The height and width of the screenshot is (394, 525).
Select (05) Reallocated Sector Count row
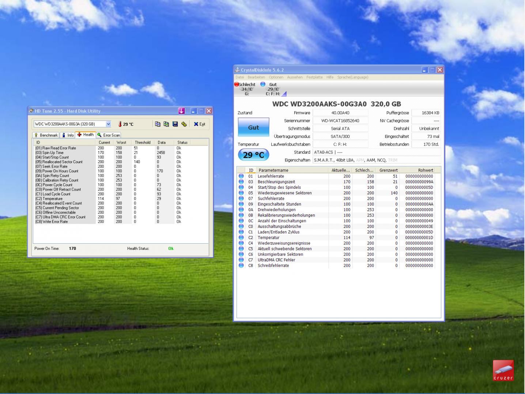[121, 162]
